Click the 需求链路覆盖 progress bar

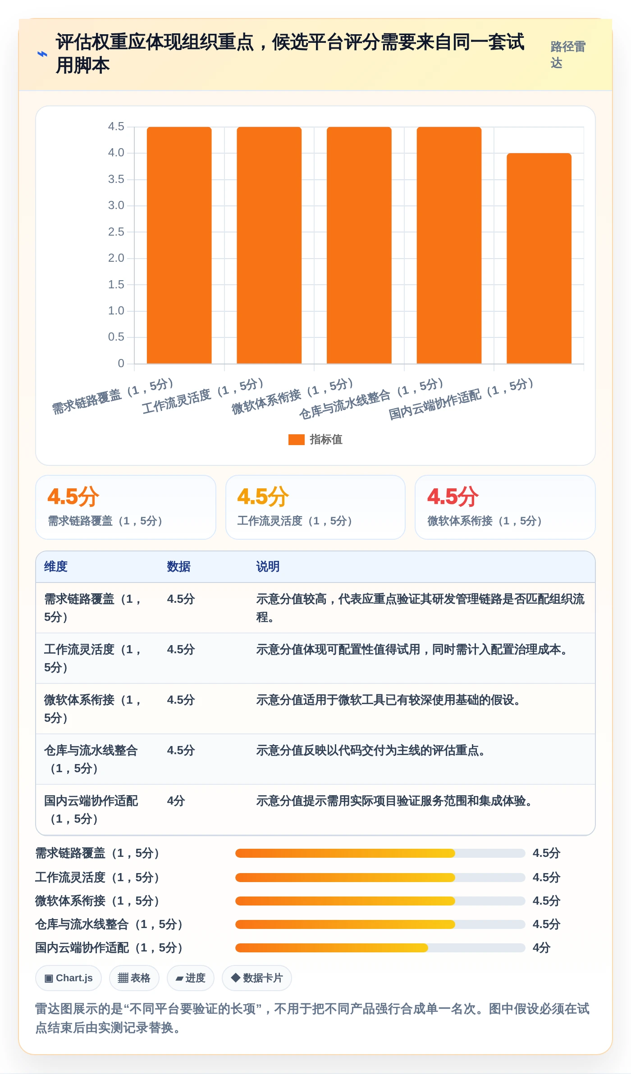click(380, 853)
